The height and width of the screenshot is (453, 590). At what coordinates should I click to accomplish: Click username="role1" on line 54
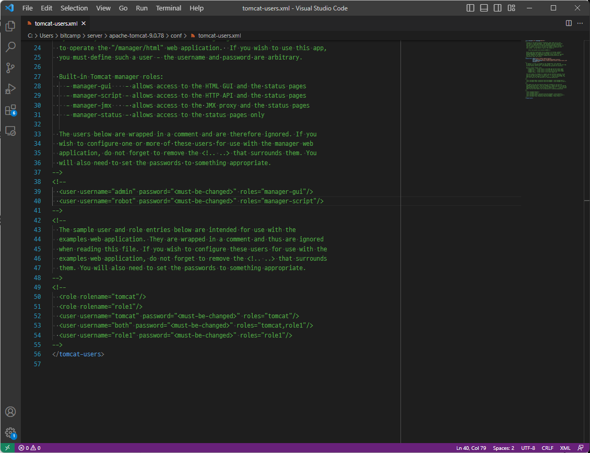(x=108, y=335)
